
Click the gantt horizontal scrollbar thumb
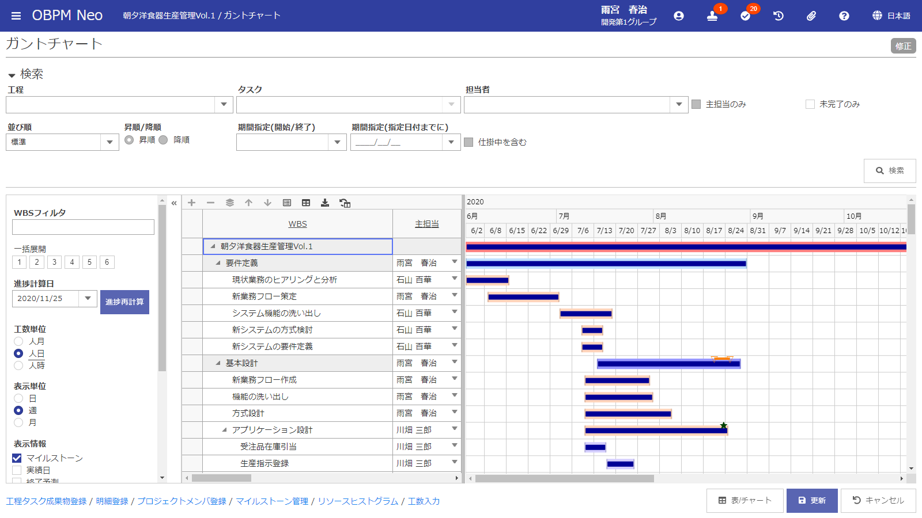point(564,478)
